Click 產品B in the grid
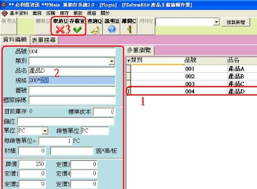Screen dimensions: 257x189 [x=236, y=76]
